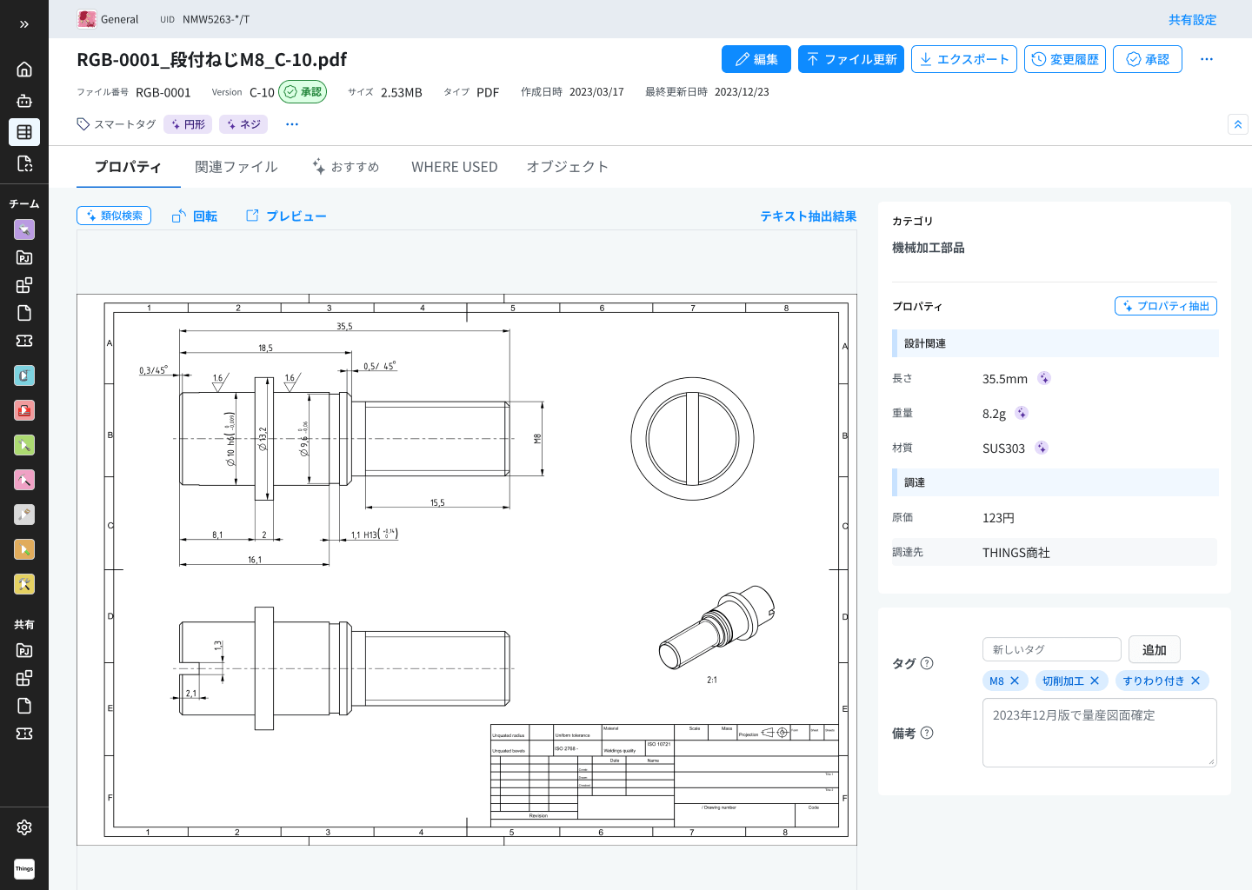This screenshot has height=890, width=1252.
Task: Open the pink team workspace icon
Action: (24, 480)
